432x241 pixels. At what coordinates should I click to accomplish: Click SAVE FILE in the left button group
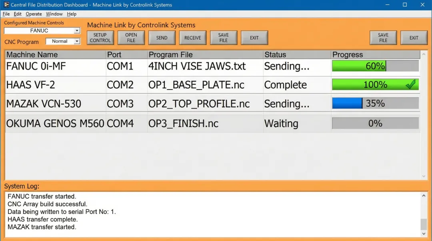click(x=223, y=38)
